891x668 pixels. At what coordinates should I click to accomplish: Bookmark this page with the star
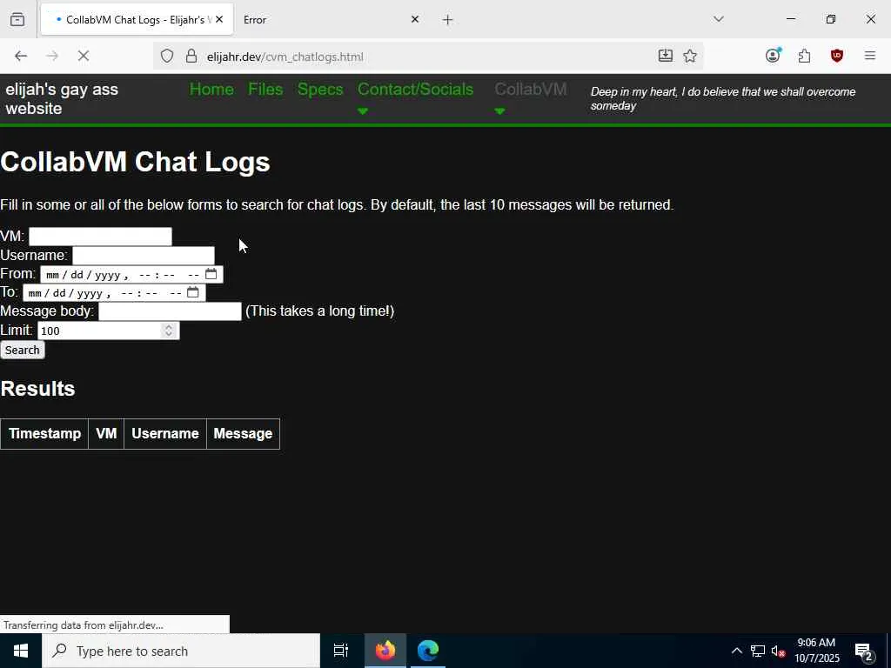click(x=690, y=56)
